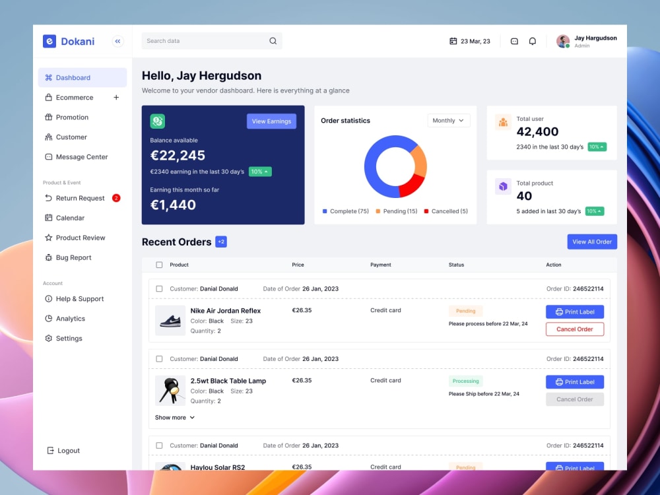Click the 23 Mar, 23 date text
The image size is (660, 495).
pos(475,41)
